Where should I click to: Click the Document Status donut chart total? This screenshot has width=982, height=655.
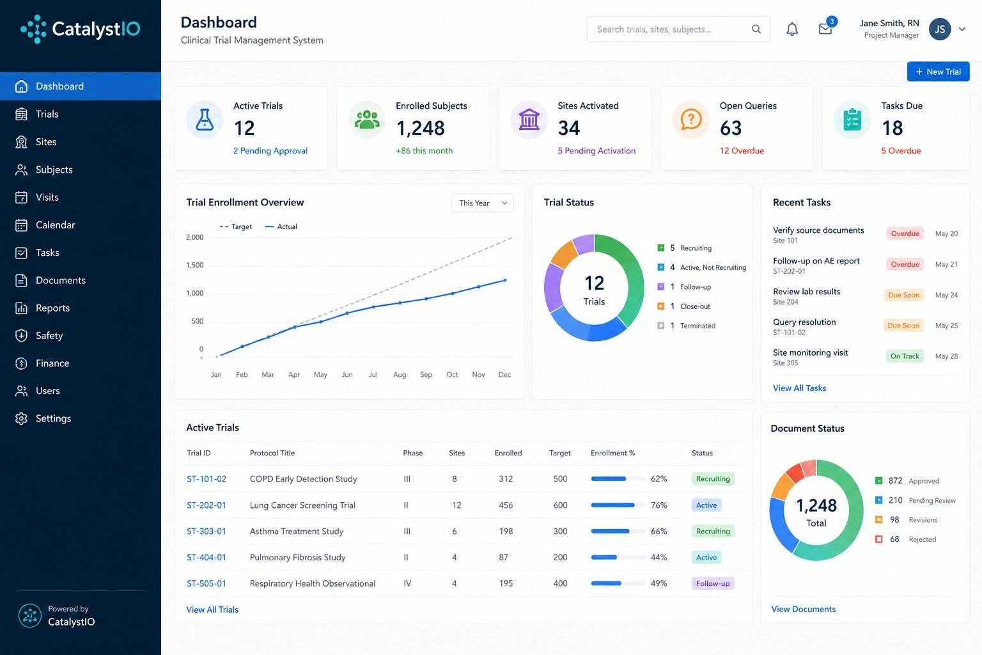point(816,512)
